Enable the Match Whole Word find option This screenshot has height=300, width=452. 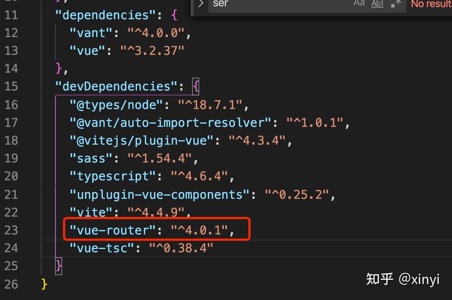(x=377, y=3)
